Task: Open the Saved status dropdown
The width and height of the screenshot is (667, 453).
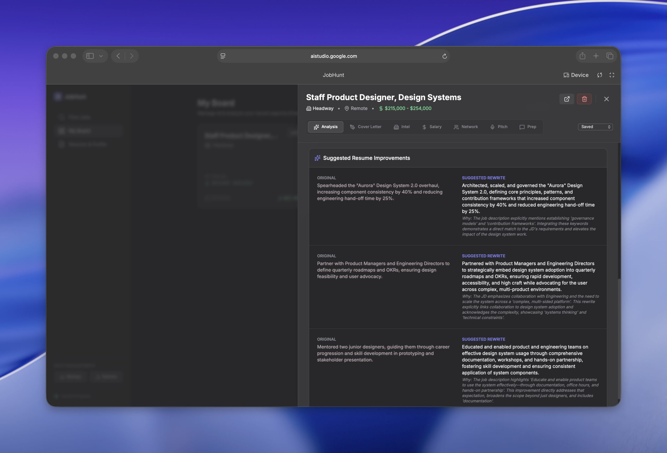Action: click(x=595, y=127)
